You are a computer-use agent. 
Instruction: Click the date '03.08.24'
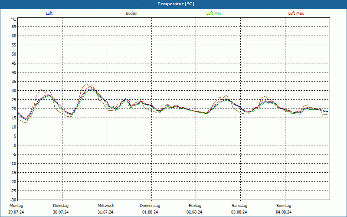click(239, 212)
